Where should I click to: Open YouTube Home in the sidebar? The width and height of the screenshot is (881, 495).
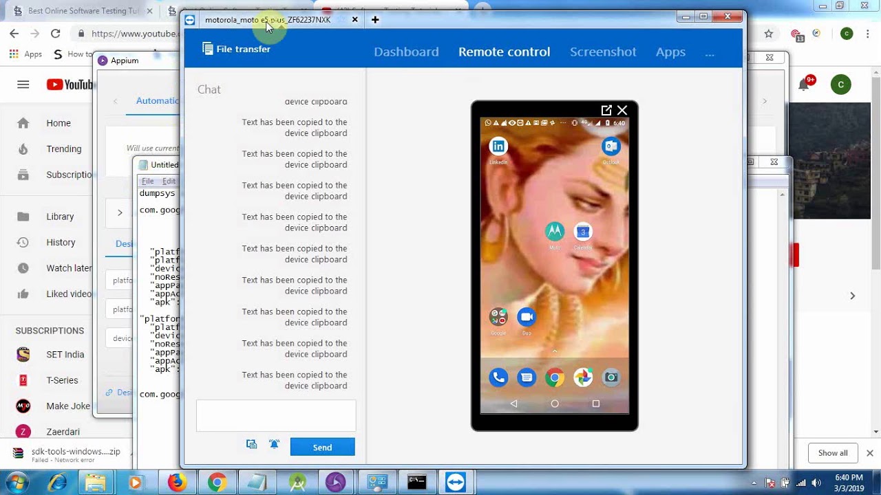[45, 123]
